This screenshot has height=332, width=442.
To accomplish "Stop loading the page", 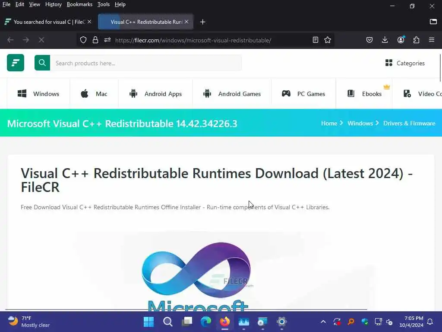I will point(41,40).
